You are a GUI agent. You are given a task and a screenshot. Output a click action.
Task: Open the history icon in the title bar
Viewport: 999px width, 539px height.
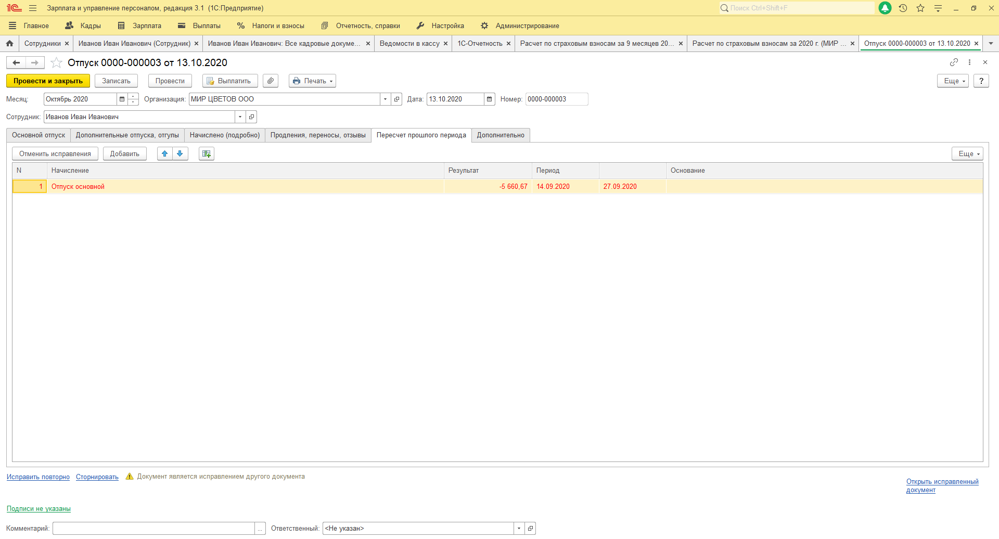click(903, 8)
